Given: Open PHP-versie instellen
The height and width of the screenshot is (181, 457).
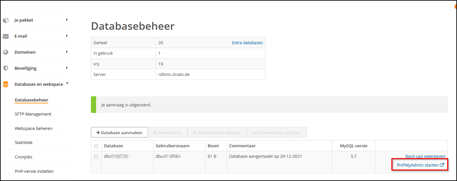Looking at the screenshot, I should click(34, 171).
